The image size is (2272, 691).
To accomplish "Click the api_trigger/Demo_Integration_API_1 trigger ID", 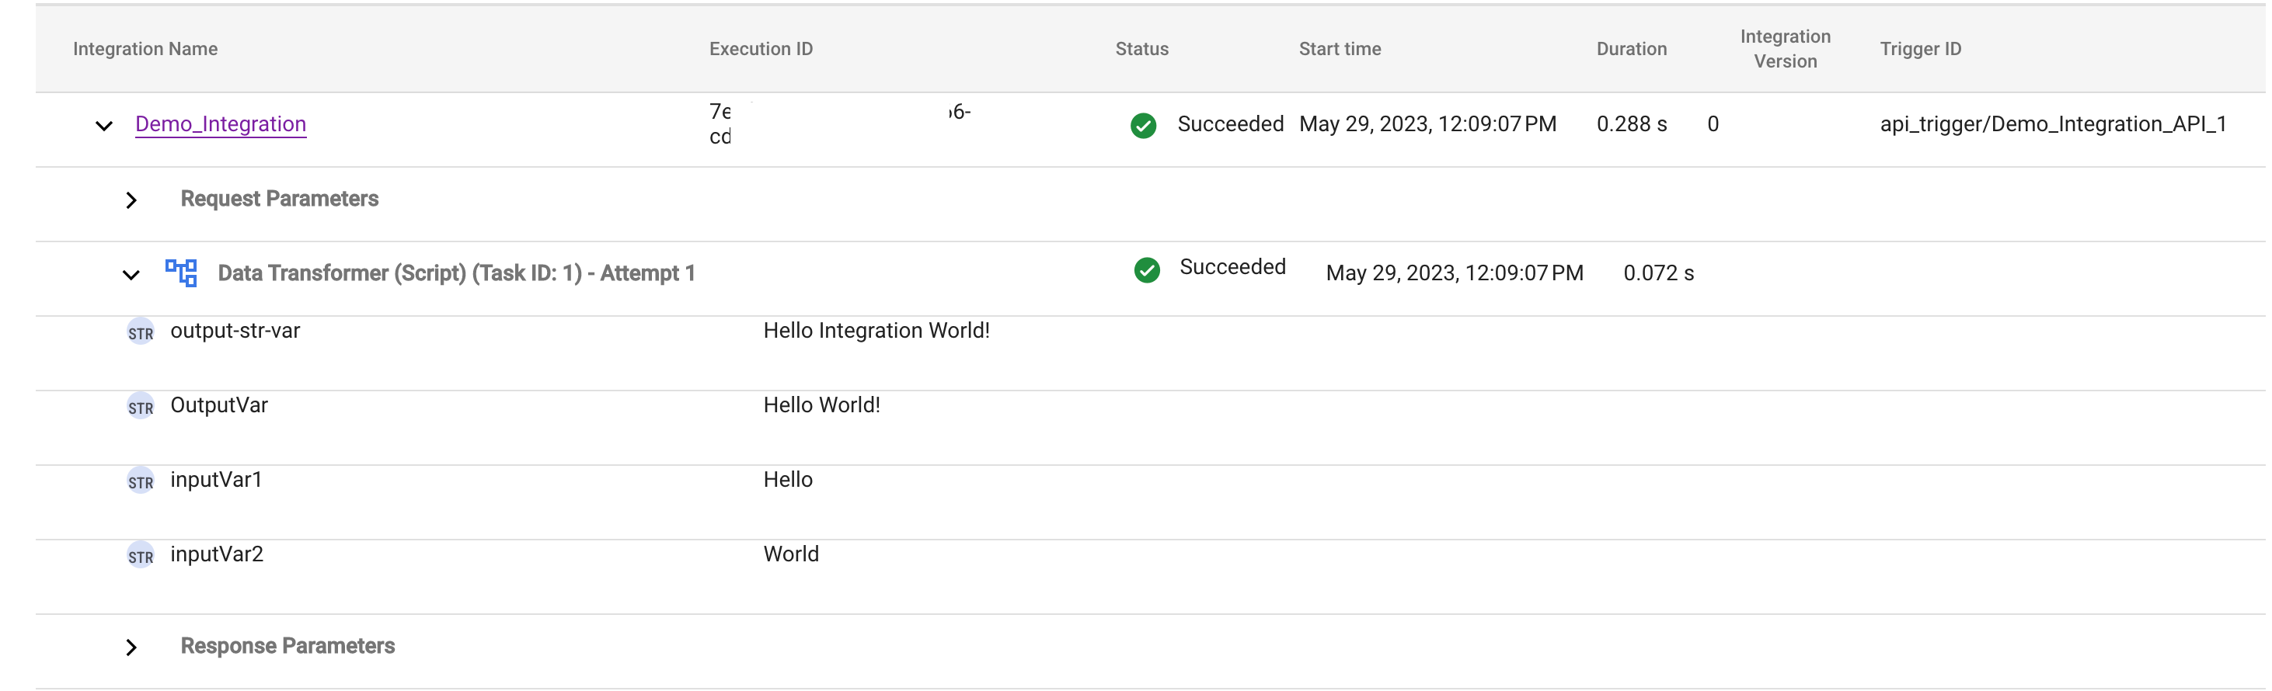I will [x=2052, y=124].
